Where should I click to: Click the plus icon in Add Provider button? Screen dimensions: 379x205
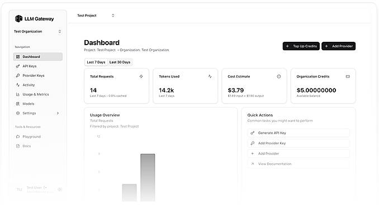point(326,46)
